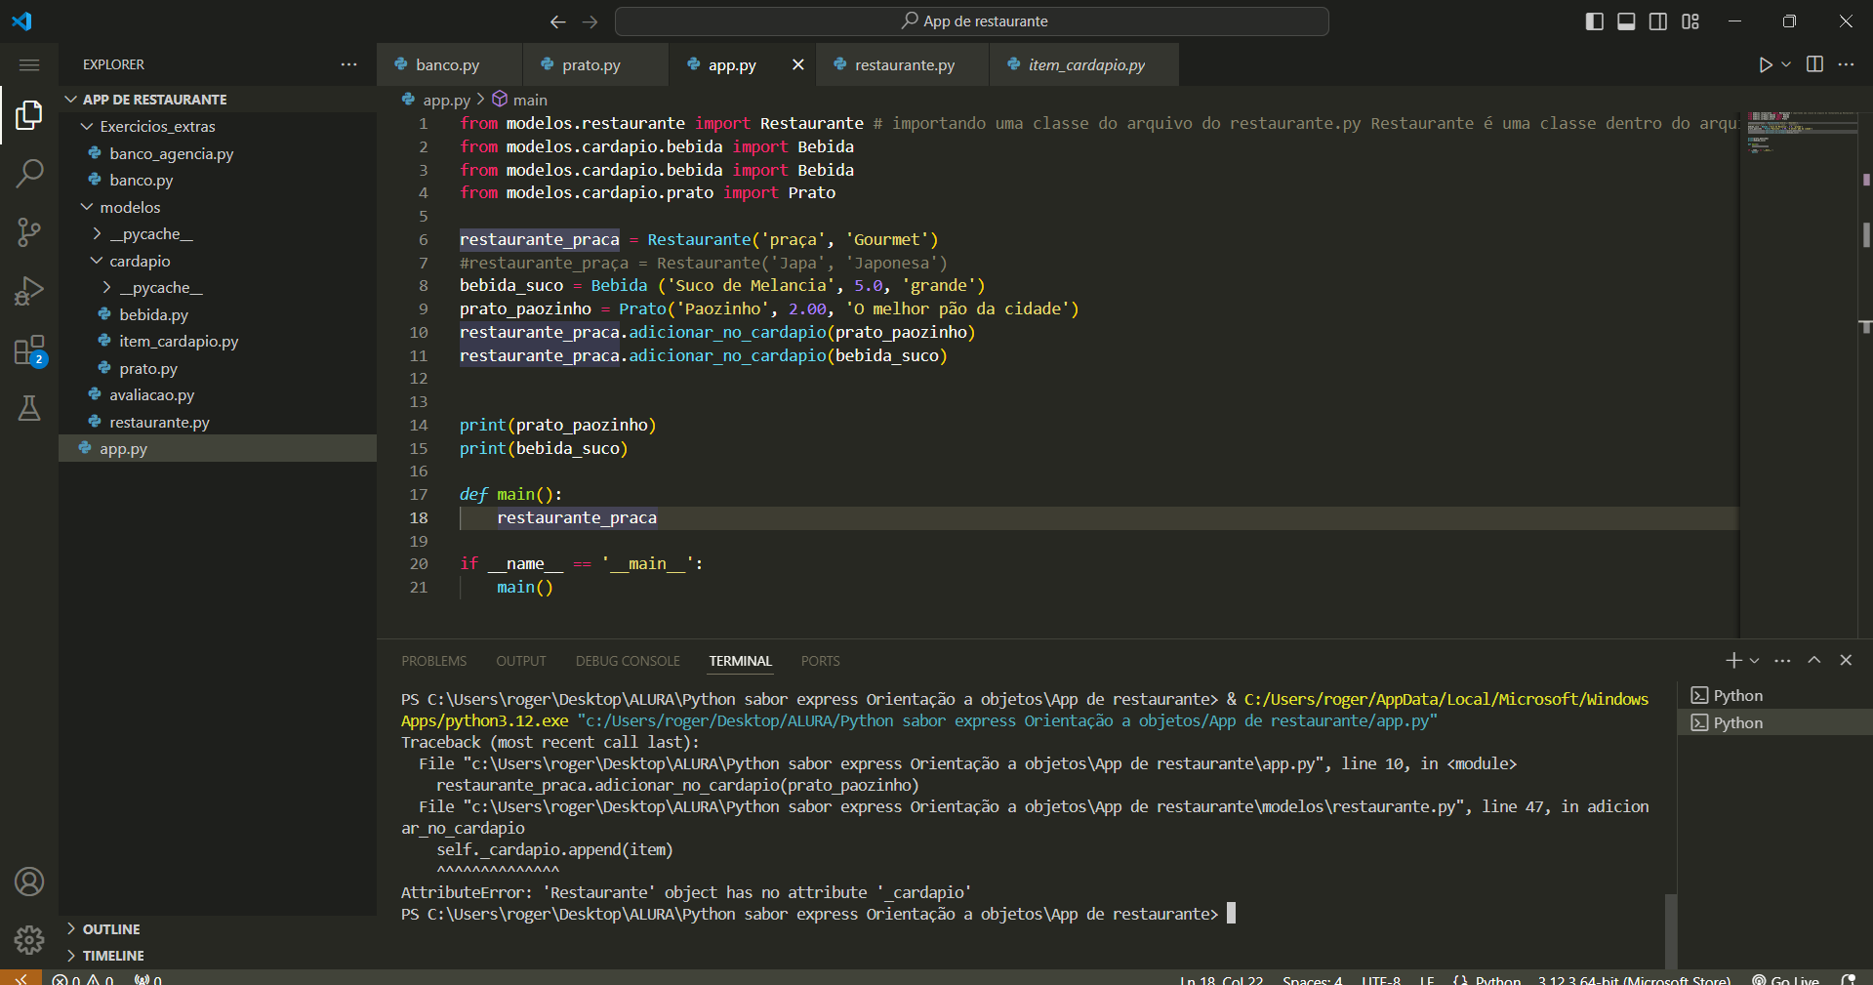Select the first Python terminal in list

coord(1774,695)
